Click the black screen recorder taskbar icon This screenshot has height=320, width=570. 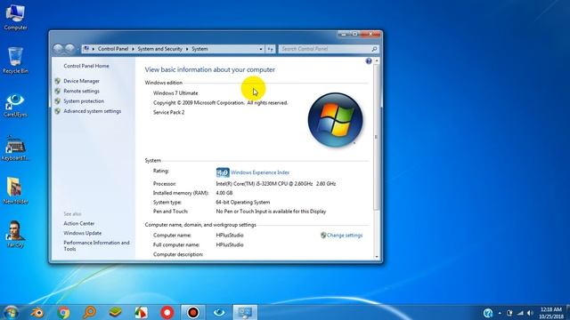193,312
